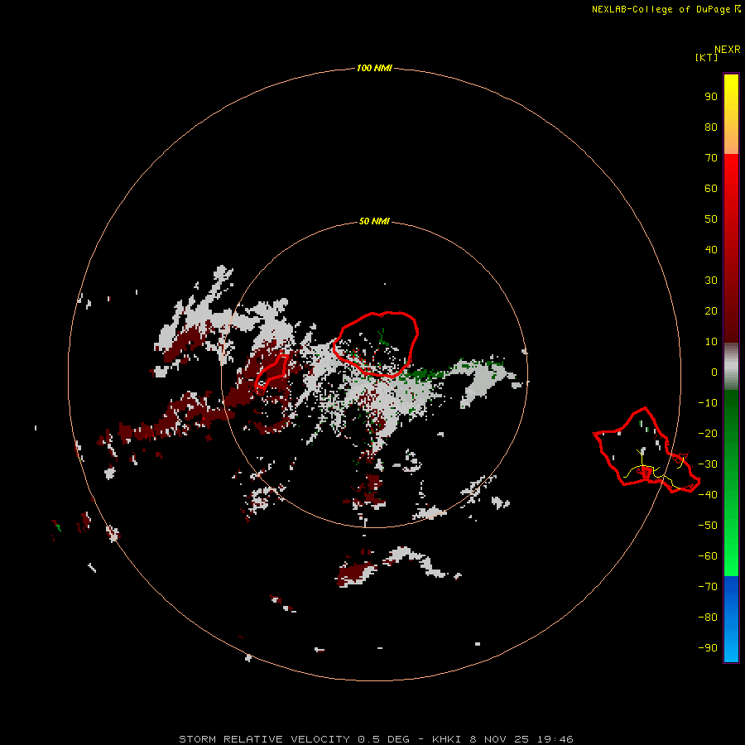Click the 100 NMI range ring label

click(x=374, y=68)
